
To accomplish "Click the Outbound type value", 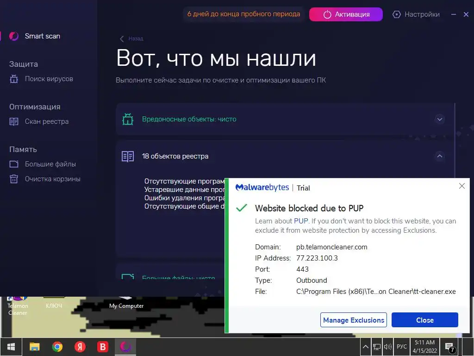I will (x=312, y=280).
